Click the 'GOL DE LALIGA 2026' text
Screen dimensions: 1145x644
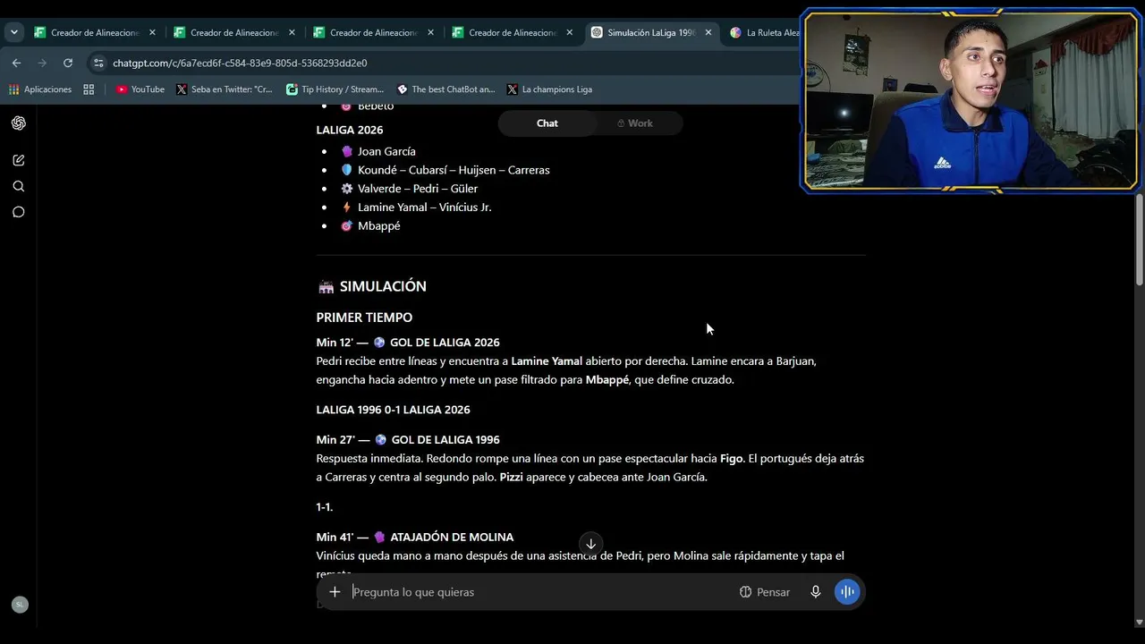pyautogui.click(x=445, y=343)
